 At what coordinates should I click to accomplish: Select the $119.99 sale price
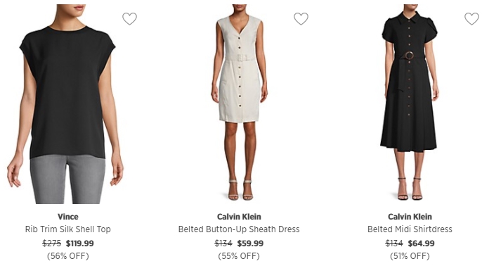click(x=80, y=243)
